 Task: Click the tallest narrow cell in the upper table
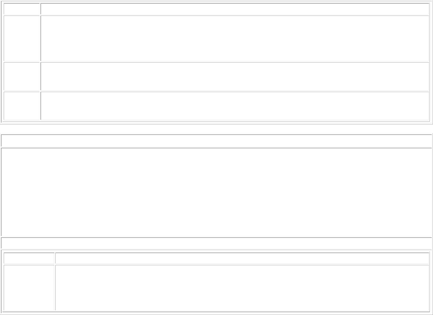pos(22,38)
